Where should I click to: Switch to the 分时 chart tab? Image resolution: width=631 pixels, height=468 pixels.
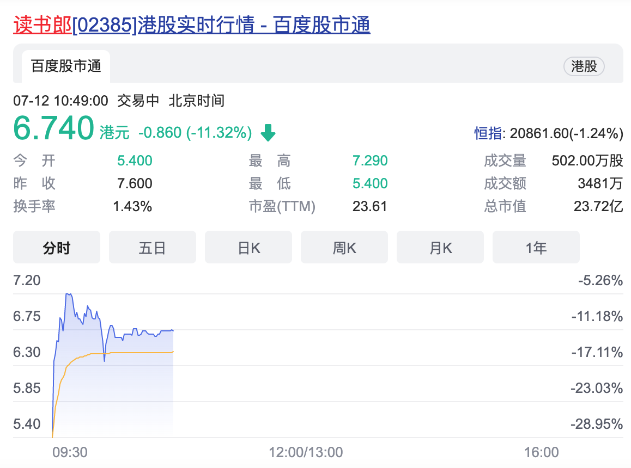[x=57, y=247]
